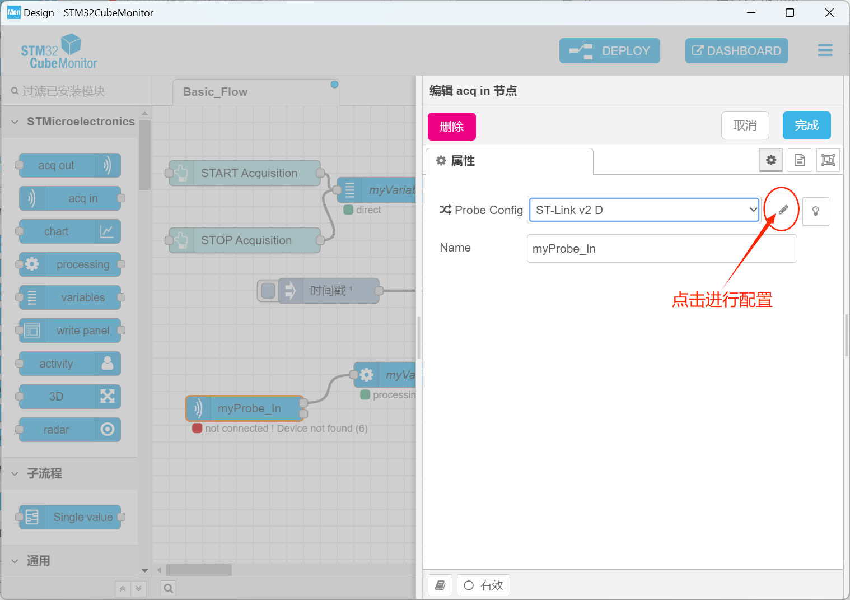Open node help with the book icon
The width and height of the screenshot is (850, 600).
tap(440, 585)
